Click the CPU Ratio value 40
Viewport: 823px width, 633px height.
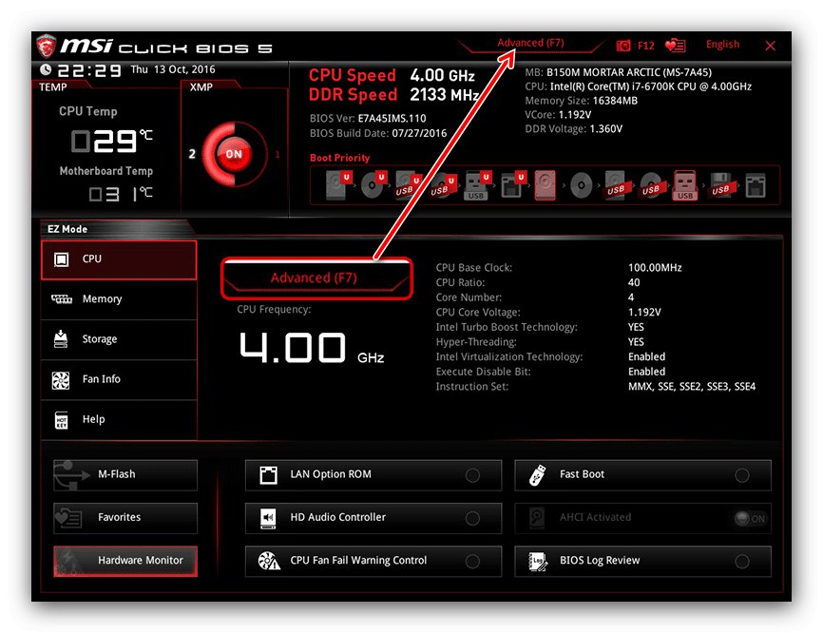pos(634,282)
